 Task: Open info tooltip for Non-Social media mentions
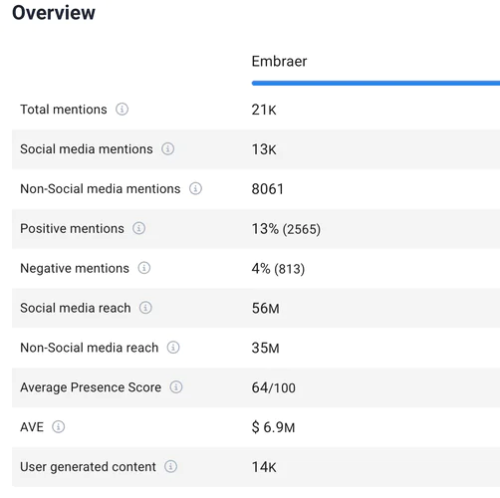click(195, 188)
